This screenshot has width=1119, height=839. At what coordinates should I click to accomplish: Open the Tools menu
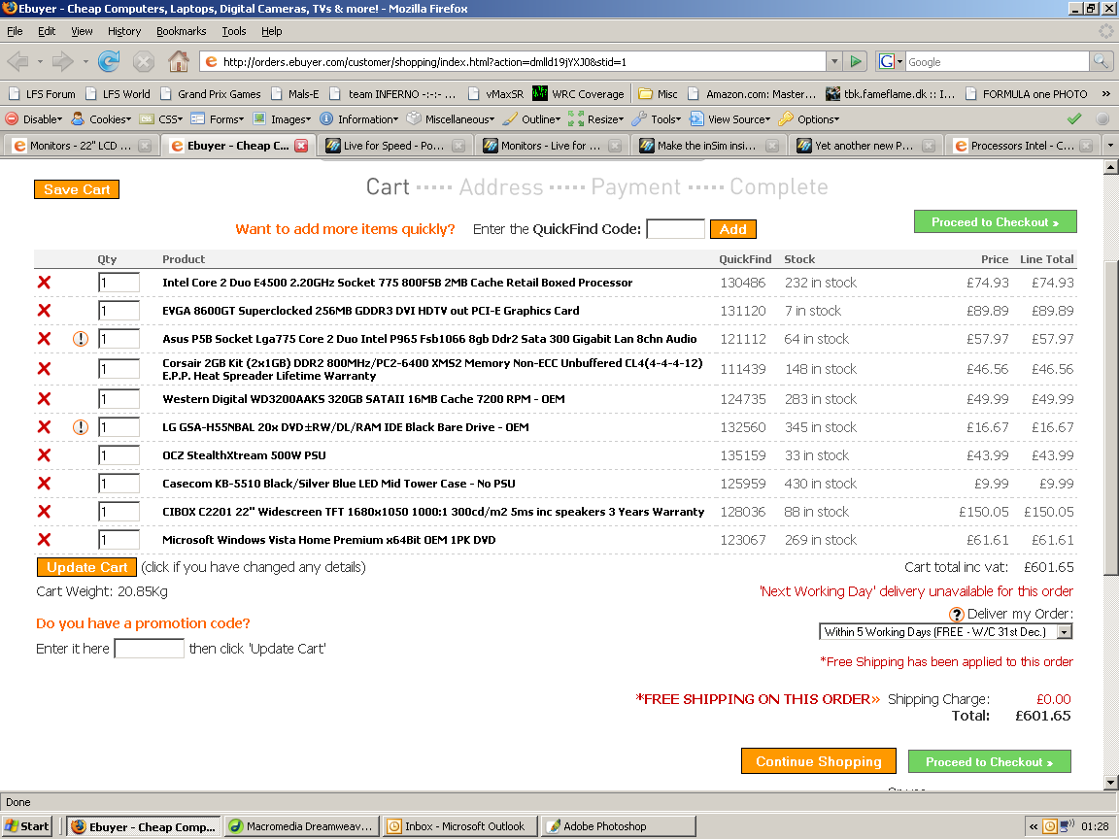point(233,31)
